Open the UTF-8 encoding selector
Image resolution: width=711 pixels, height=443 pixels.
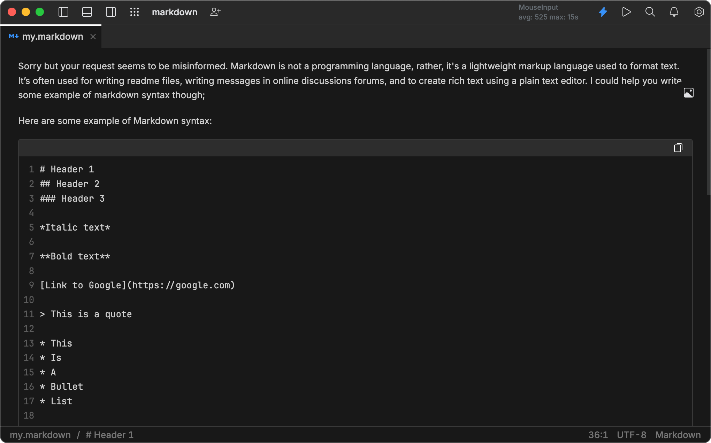[x=632, y=434]
